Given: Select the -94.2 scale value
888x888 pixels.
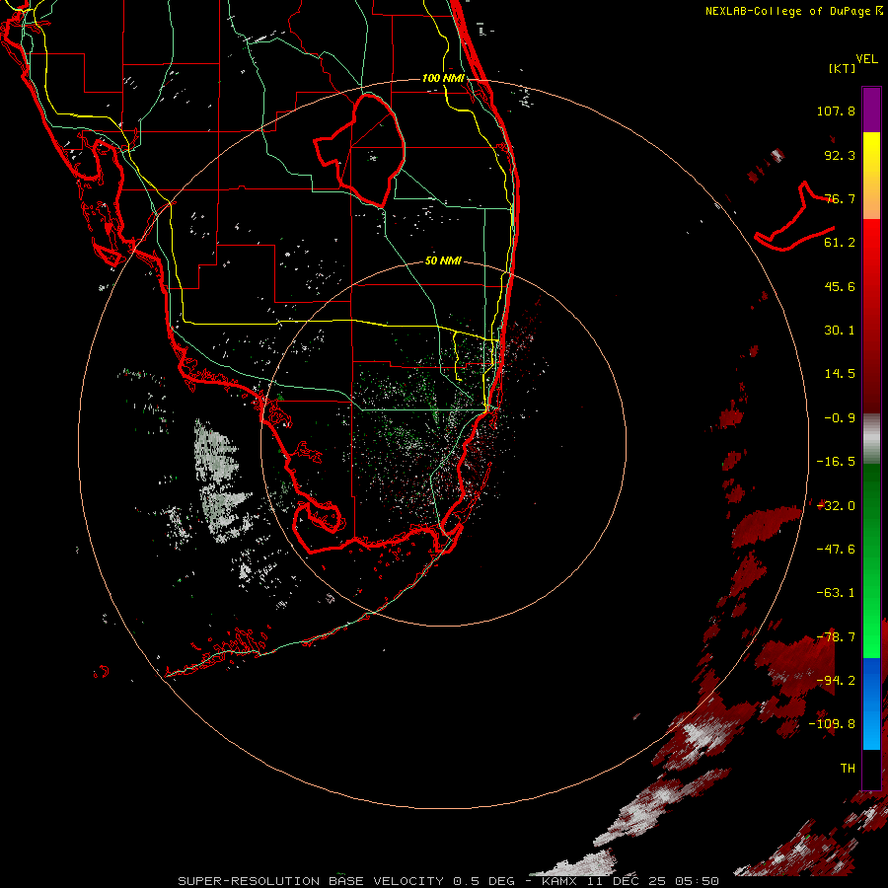Looking at the screenshot, I should (836, 681).
